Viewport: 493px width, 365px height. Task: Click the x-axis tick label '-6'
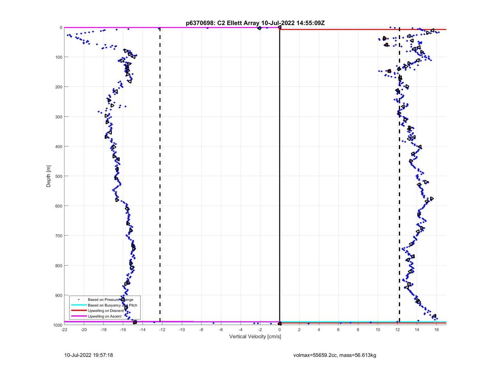point(221,329)
